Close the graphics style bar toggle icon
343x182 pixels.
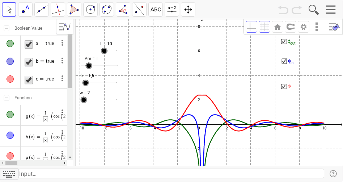tap(334, 27)
